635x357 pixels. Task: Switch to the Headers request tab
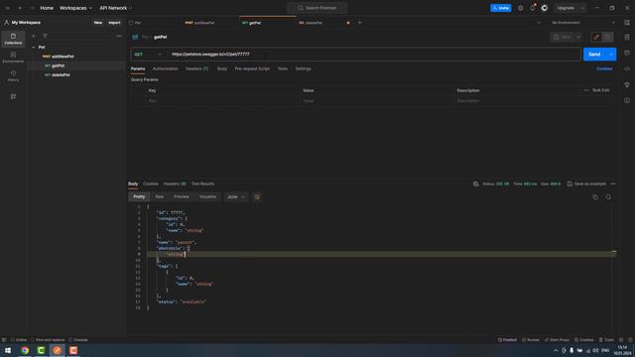coord(196,68)
